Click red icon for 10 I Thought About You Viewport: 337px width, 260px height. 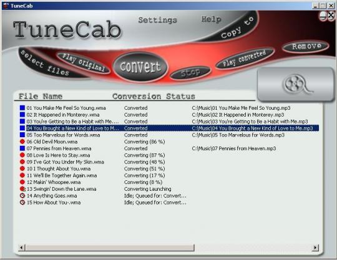tap(22, 168)
